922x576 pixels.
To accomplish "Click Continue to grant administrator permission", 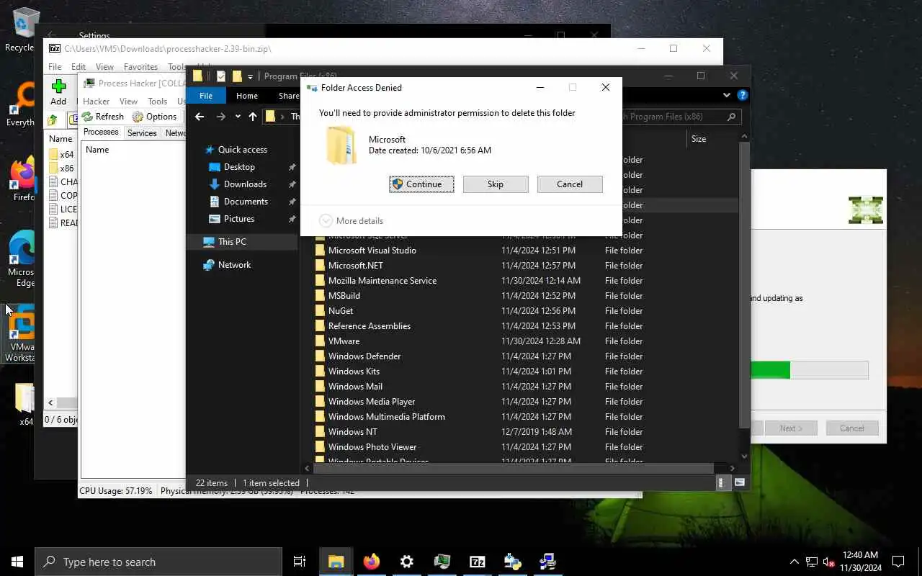I will (421, 184).
